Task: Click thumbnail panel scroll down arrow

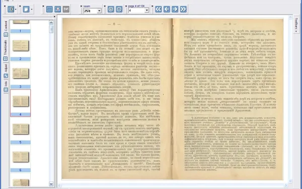Action: 51,184
